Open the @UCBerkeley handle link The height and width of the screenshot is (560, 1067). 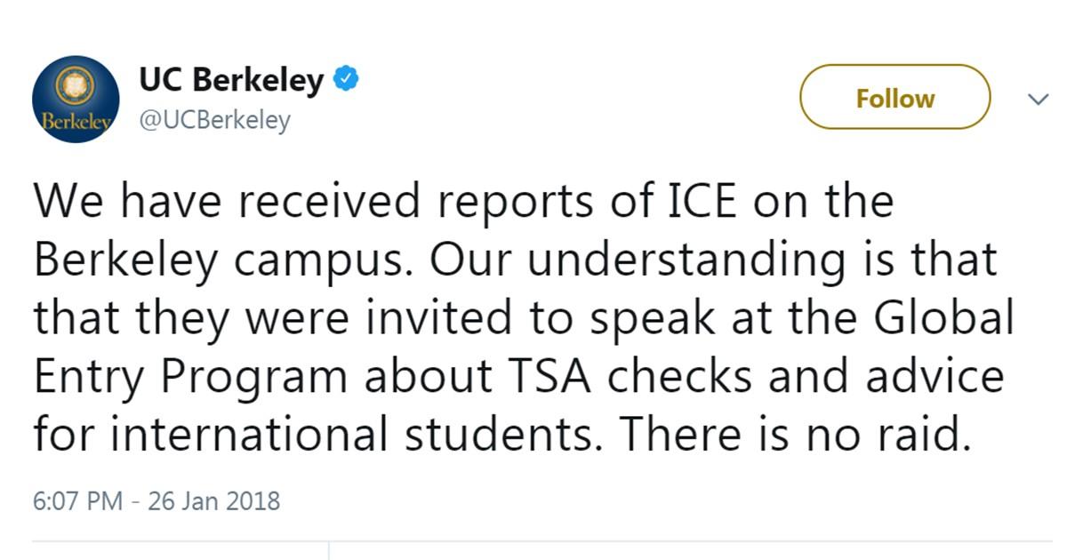(214, 119)
